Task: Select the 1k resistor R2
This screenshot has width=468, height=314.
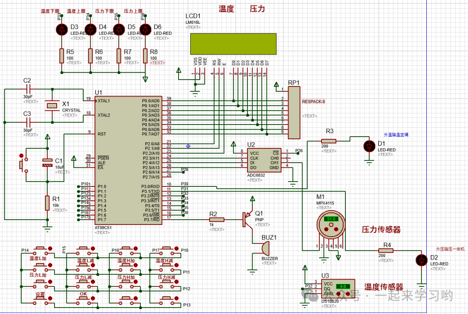Action: click(x=217, y=220)
